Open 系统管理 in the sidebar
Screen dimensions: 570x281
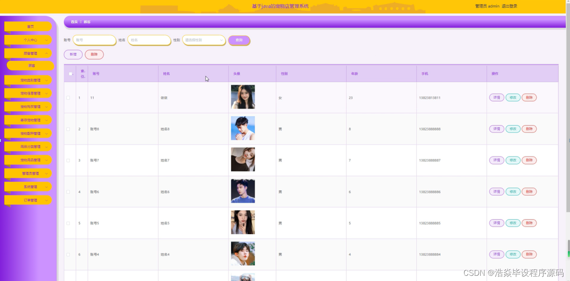click(28, 187)
